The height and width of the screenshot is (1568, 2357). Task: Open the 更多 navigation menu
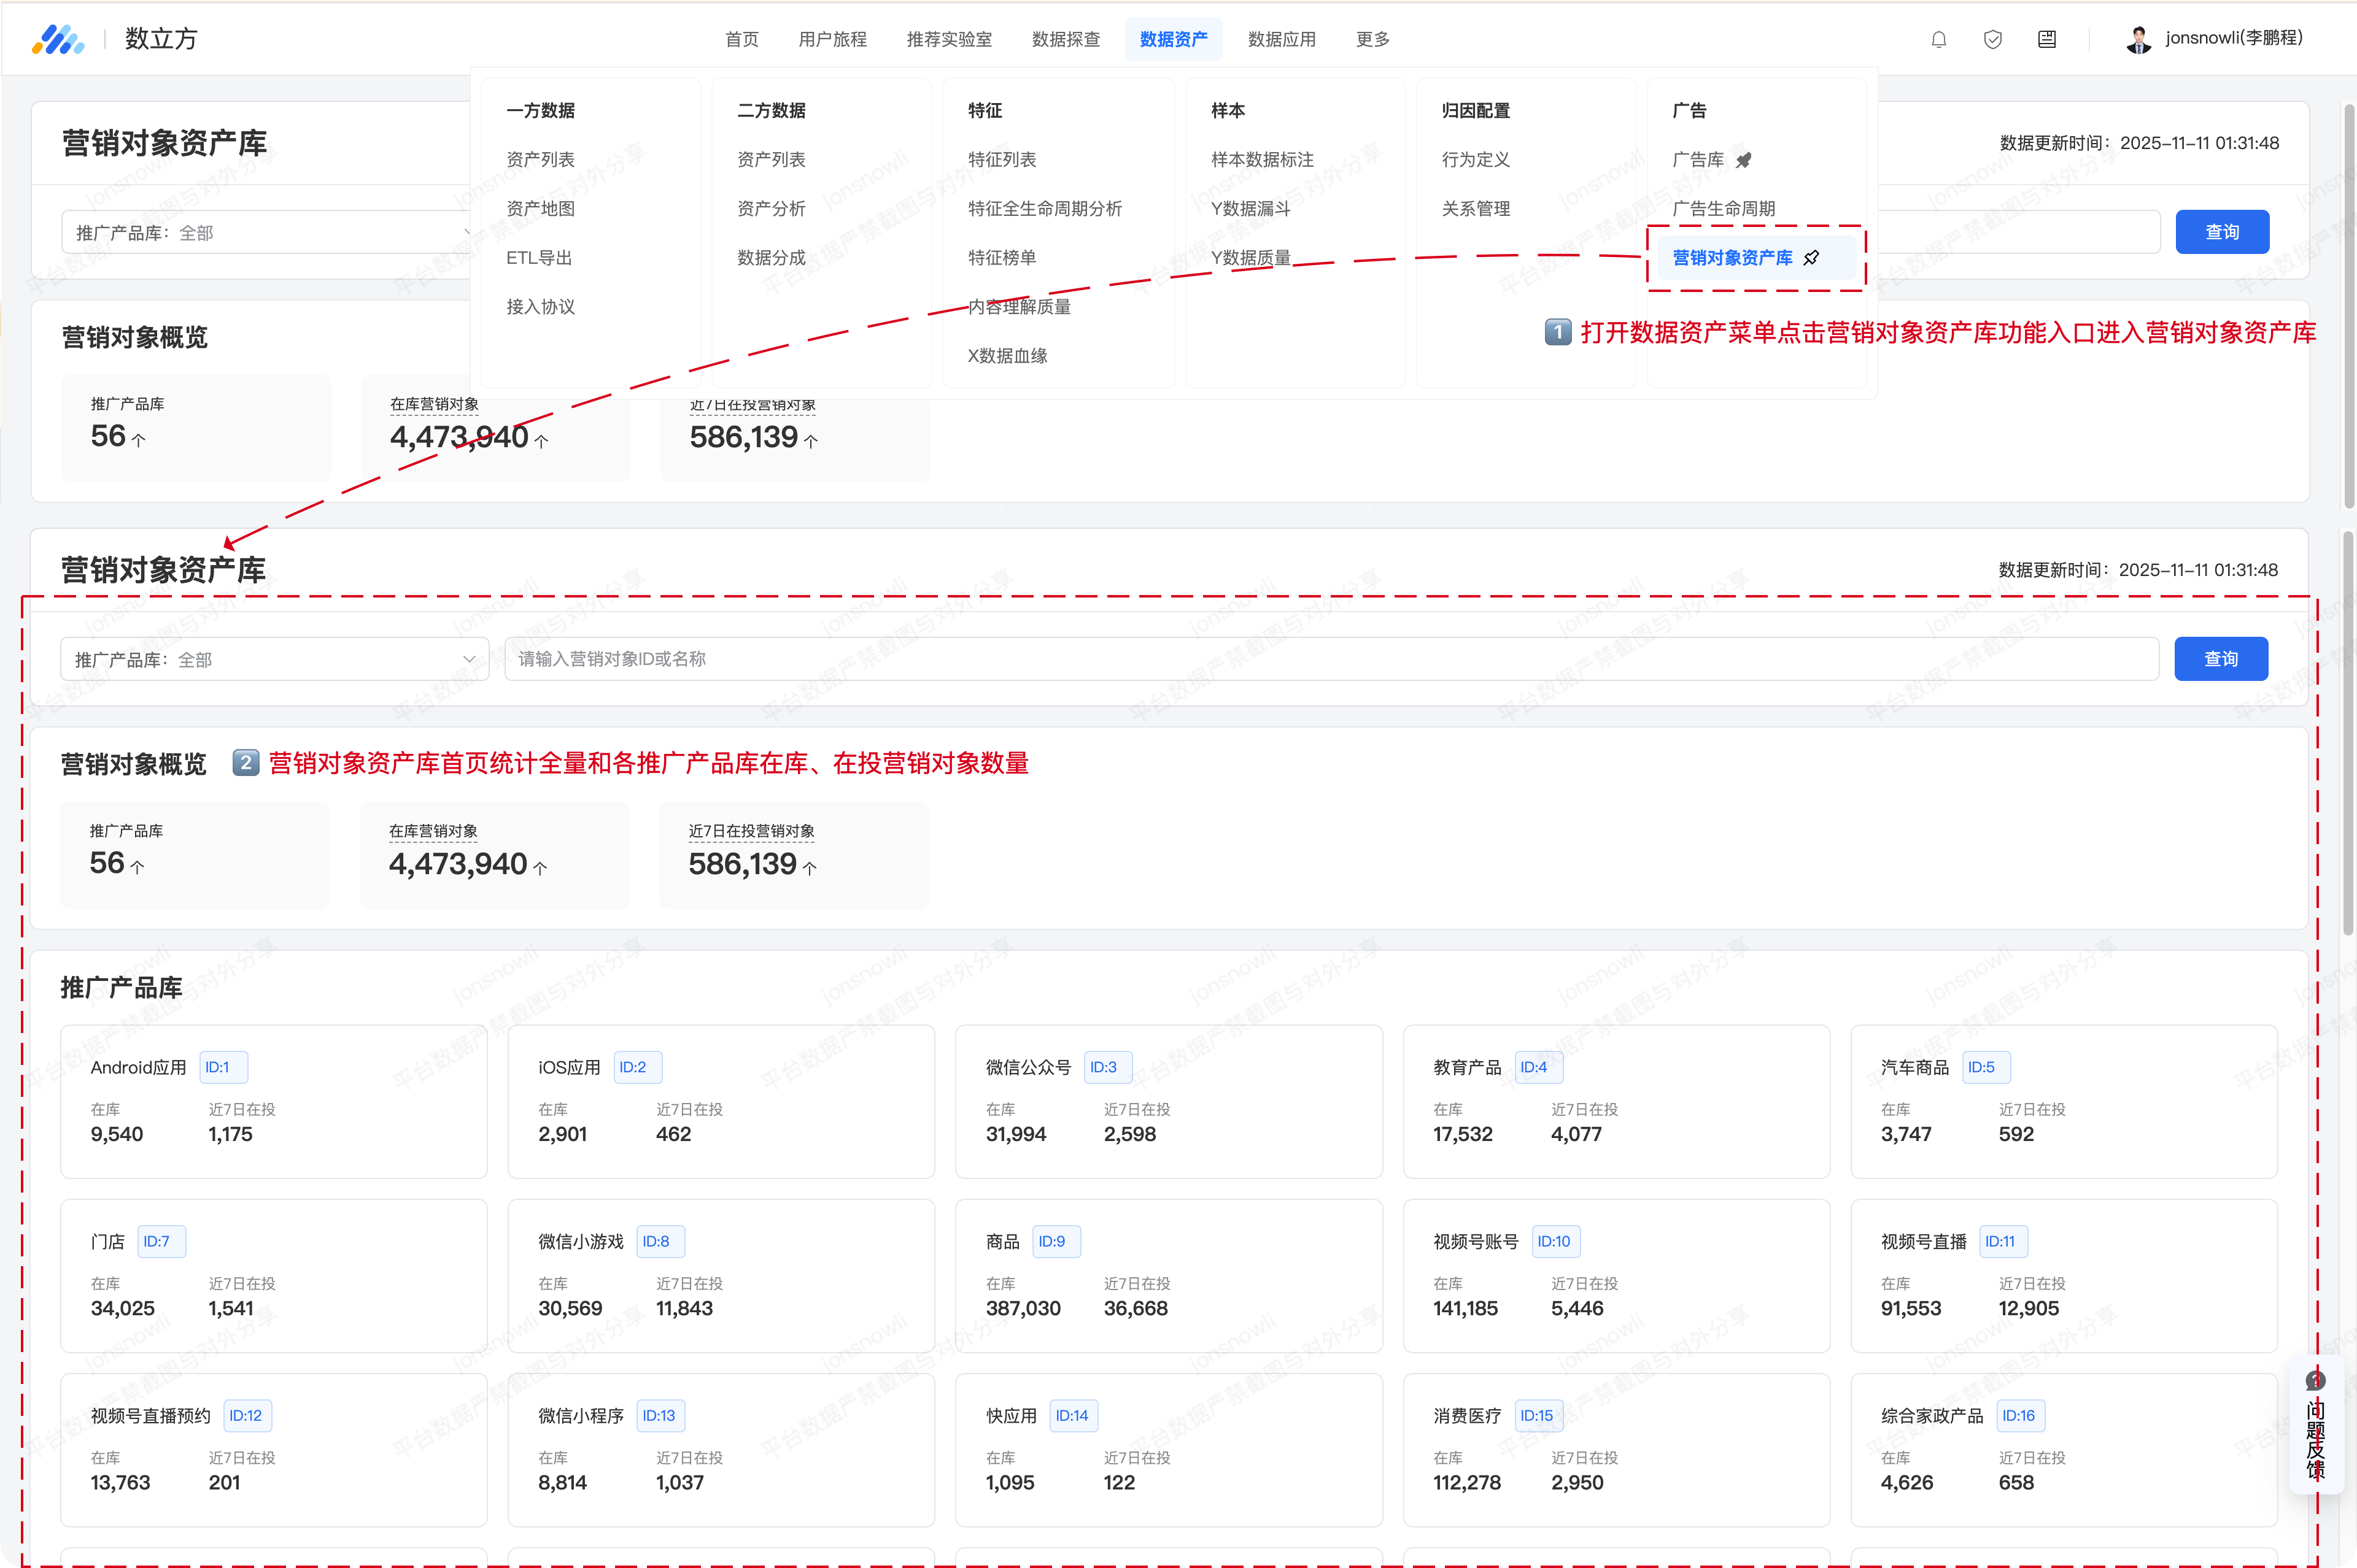pyautogui.click(x=1372, y=39)
